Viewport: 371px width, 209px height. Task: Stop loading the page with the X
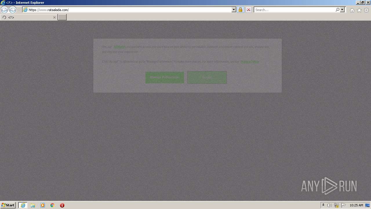248,10
